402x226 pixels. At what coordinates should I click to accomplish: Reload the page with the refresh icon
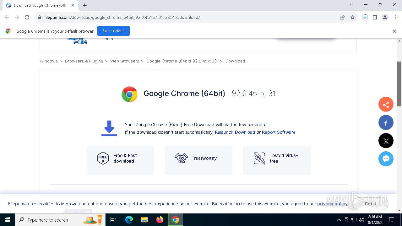tap(27, 17)
